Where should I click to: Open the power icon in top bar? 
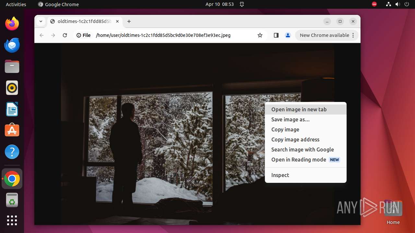click(x=407, y=4)
